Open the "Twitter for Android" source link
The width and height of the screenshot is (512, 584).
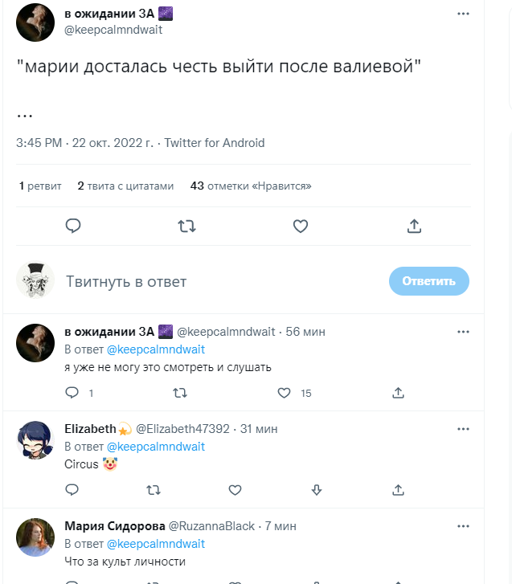[215, 143]
